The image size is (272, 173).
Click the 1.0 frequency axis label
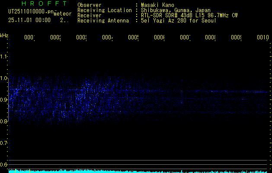pyautogui.click(x=3, y=78)
